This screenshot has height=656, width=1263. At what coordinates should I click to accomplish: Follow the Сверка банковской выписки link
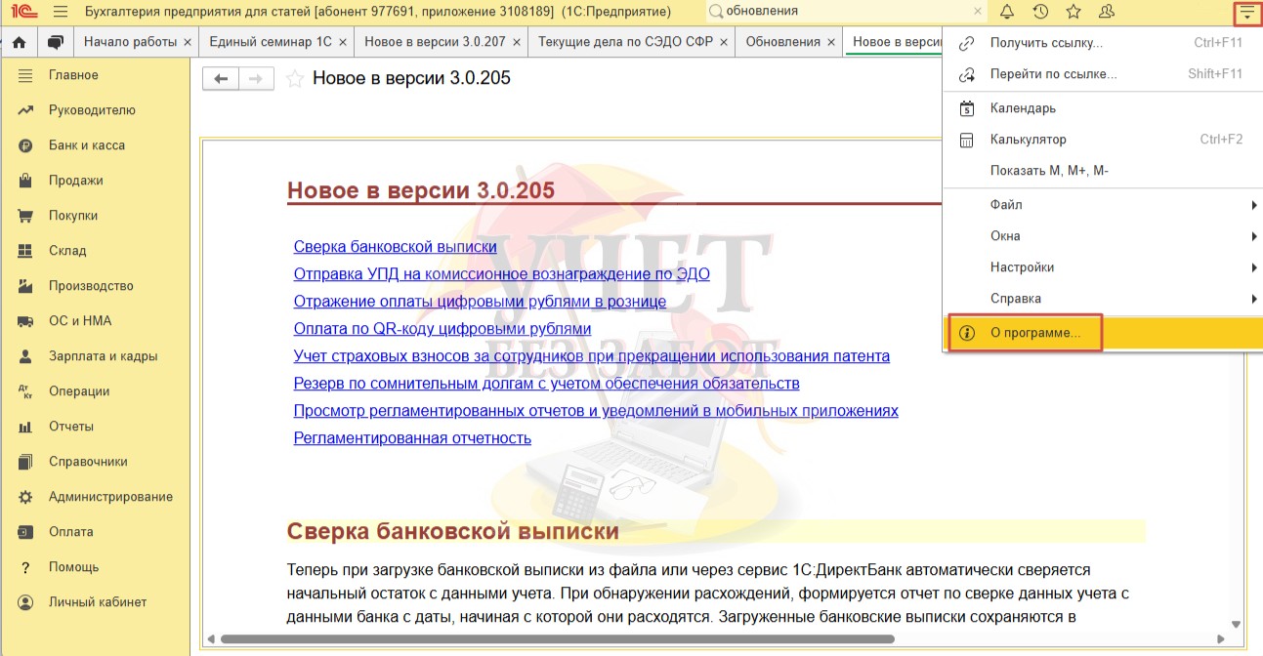point(396,247)
